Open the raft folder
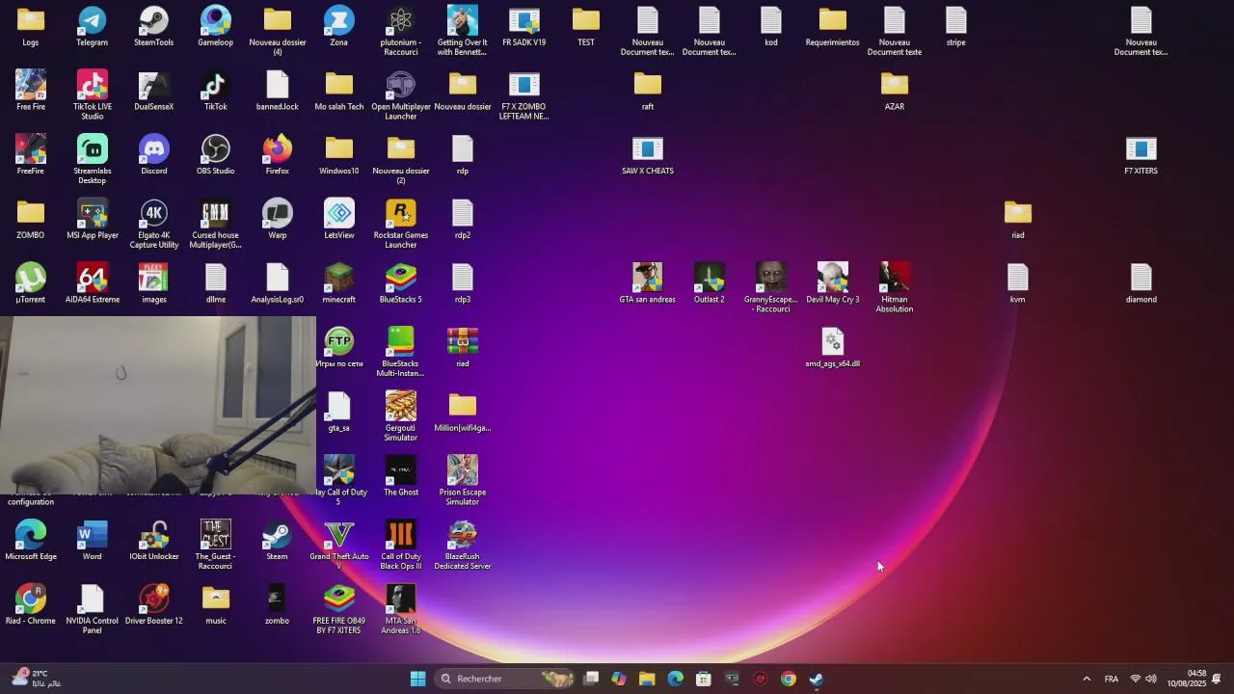Screen dimensions: 1234x694 pyautogui.click(x=648, y=91)
